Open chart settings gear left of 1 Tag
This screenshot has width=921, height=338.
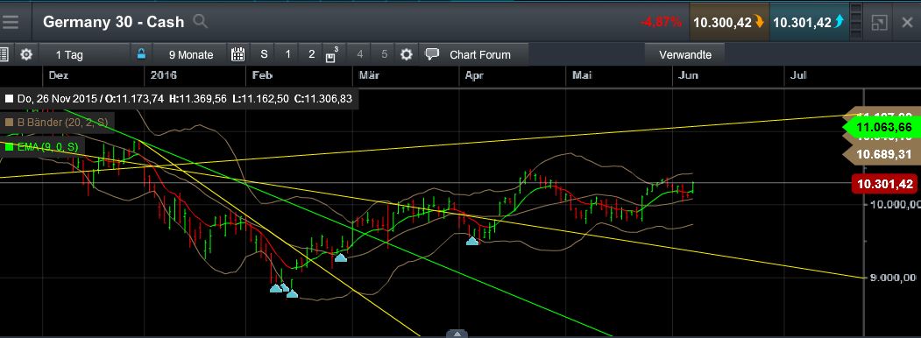point(25,54)
